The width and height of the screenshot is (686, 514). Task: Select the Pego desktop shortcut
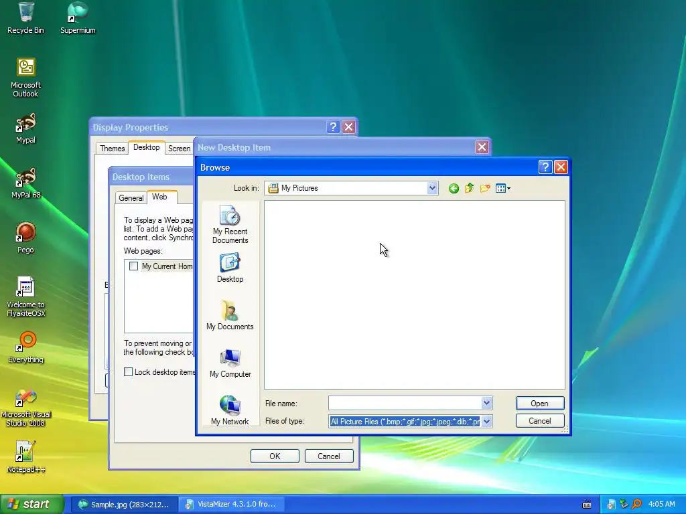[25, 239]
